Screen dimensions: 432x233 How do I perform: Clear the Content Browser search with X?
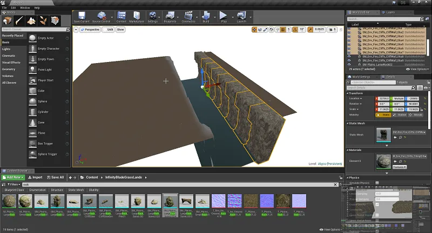pos(335,184)
